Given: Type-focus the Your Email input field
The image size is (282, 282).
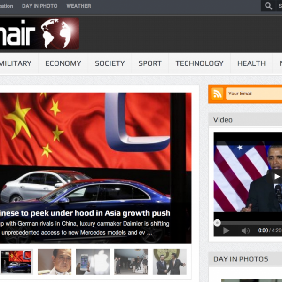Looking at the screenshot, I should click(x=254, y=94).
